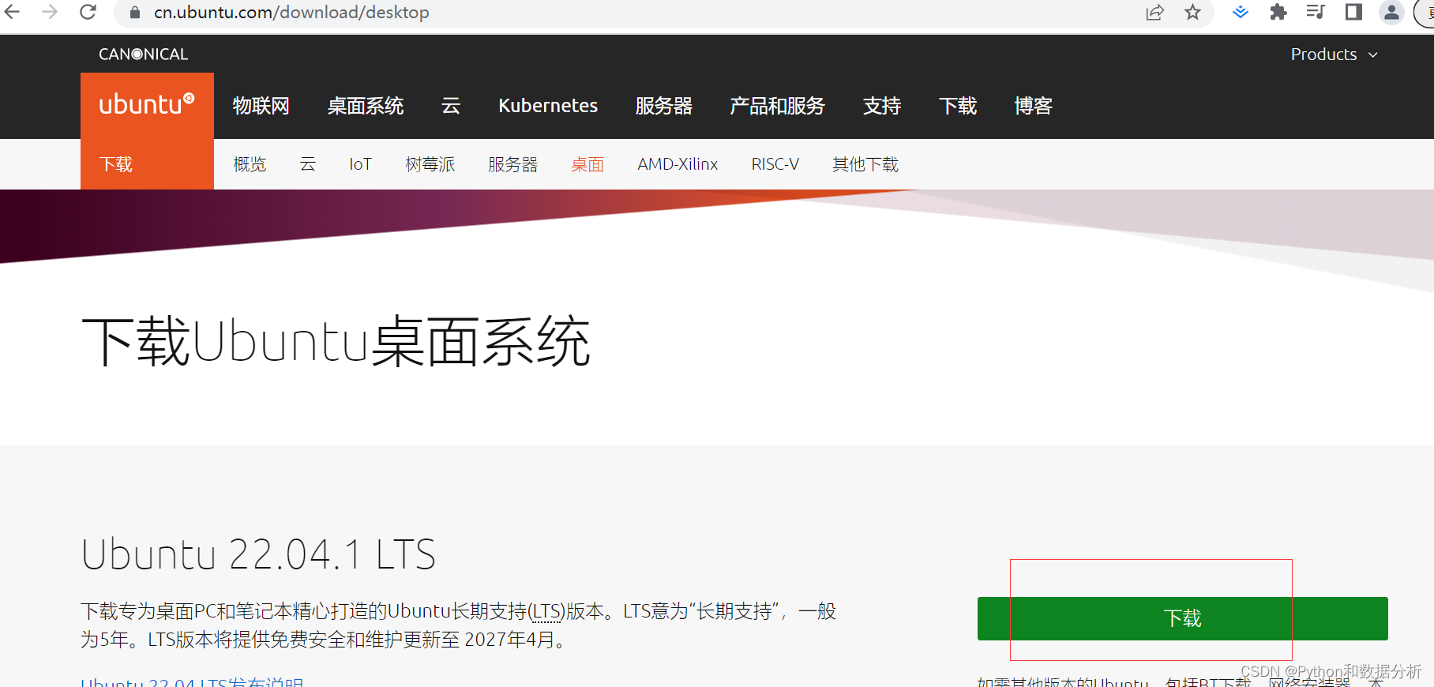1434x687 pixels.
Task: Reload the current page
Action: point(88,12)
